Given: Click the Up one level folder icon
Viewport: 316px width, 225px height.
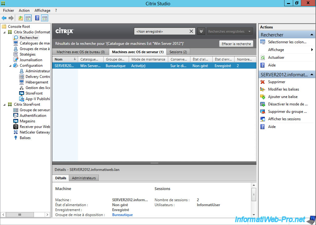Looking at the screenshot, I should click(x=21, y=18).
